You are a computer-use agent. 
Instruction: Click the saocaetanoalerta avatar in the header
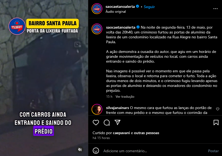click(x=97, y=9)
